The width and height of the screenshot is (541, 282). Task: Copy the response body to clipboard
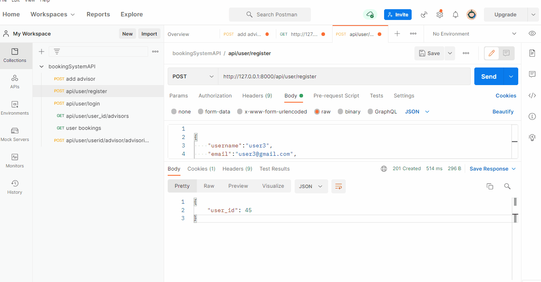coord(490,186)
